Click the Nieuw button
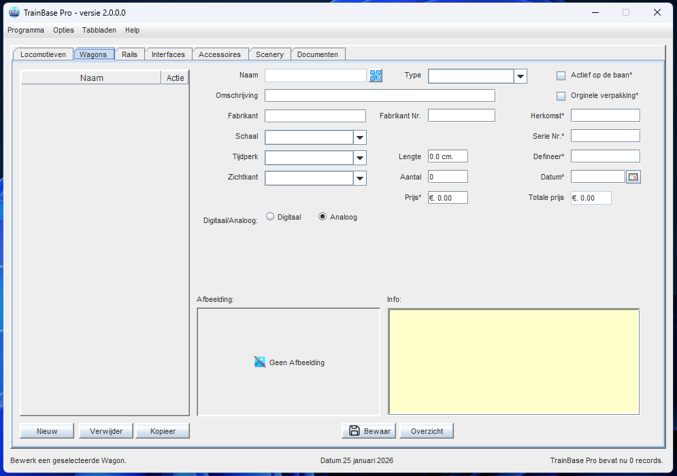The width and height of the screenshot is (677, 476). click(x=47, y=431)
